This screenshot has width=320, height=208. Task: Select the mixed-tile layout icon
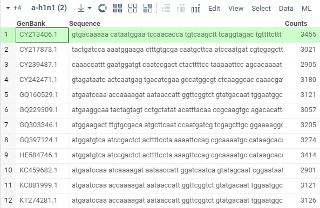[148, 8]
